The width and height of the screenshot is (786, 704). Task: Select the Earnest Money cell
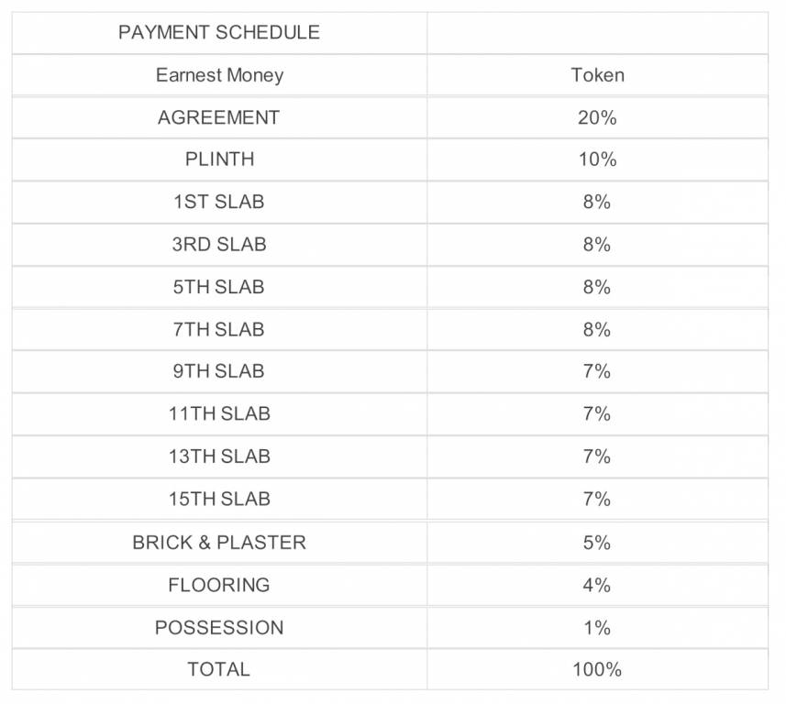pos(219,75)
